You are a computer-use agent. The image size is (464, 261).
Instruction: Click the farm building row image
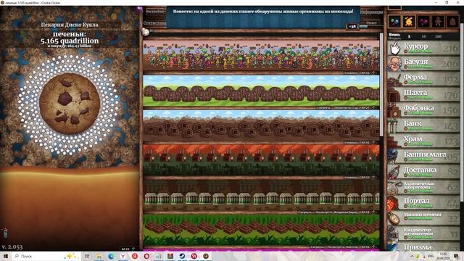click(x=261, y=91)
